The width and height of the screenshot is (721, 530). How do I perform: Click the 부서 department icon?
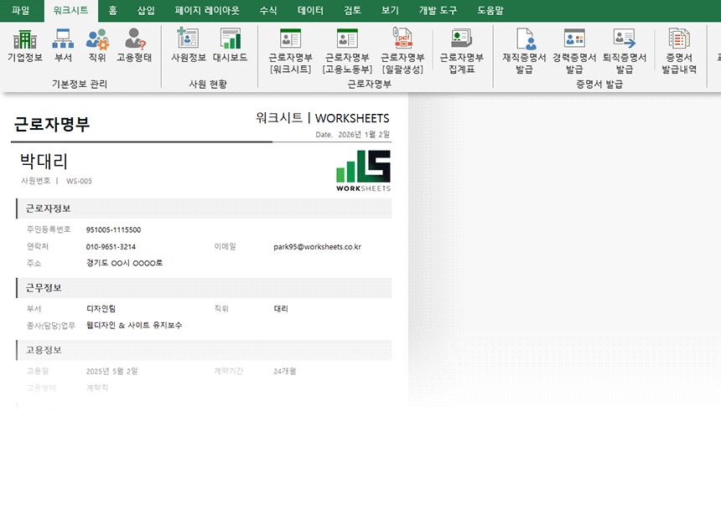[x=64, y=45]
